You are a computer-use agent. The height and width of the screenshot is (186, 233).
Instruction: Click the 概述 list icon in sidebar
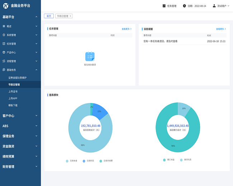click(x=4, y=26)
